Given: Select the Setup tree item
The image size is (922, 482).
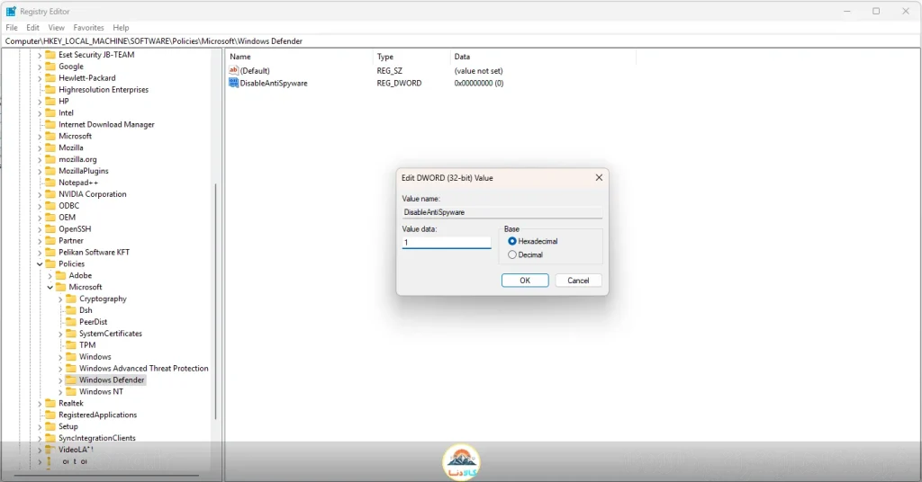Looking at the screenshot, I should 68,427.
